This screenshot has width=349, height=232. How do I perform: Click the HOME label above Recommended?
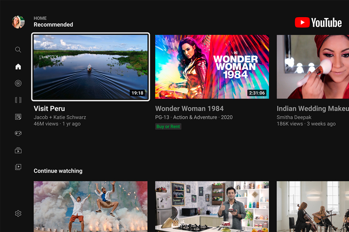[x=40, y=18]
